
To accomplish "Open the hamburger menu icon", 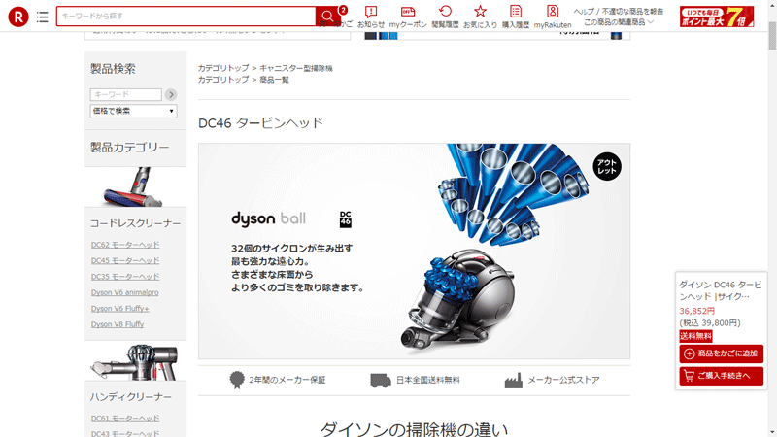I will coord(43,17).
